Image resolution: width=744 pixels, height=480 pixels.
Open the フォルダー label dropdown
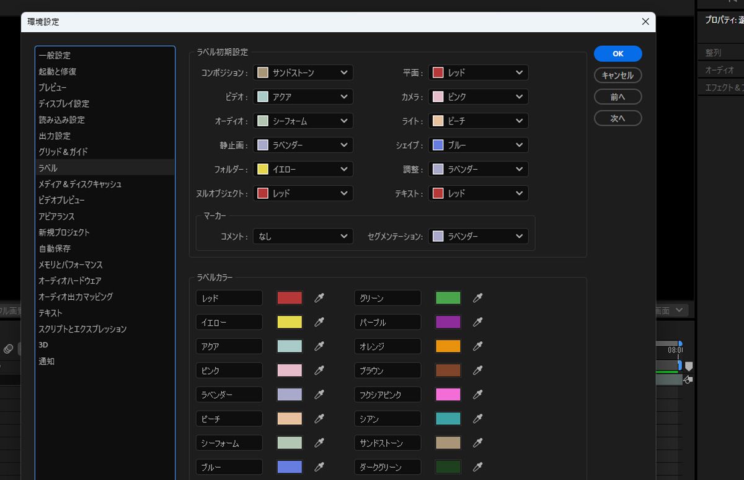[x=303, y=169]
